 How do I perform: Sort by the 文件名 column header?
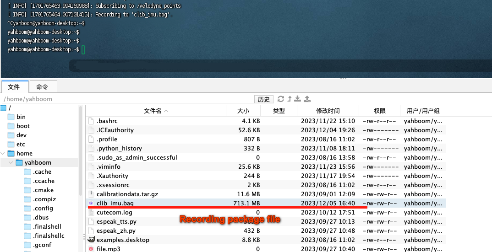point(156,111)
